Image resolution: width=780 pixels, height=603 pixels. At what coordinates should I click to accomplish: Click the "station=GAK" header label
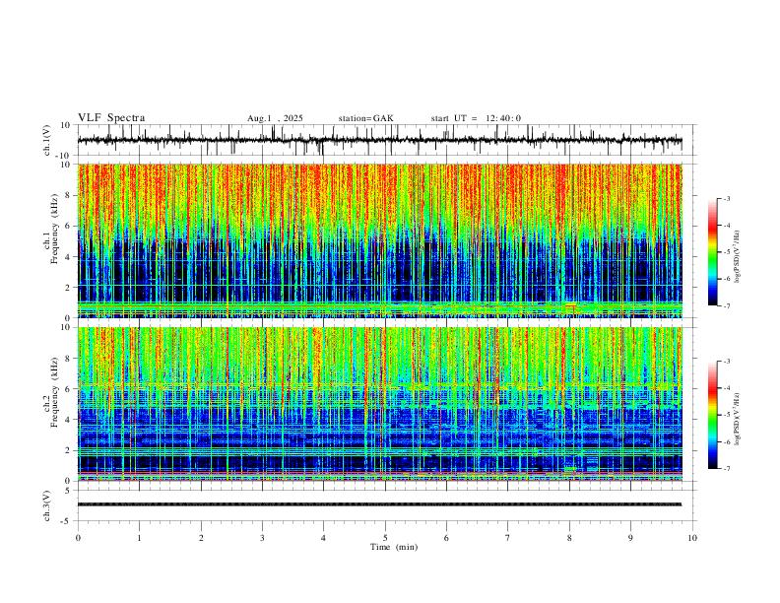tap(365, 118)
